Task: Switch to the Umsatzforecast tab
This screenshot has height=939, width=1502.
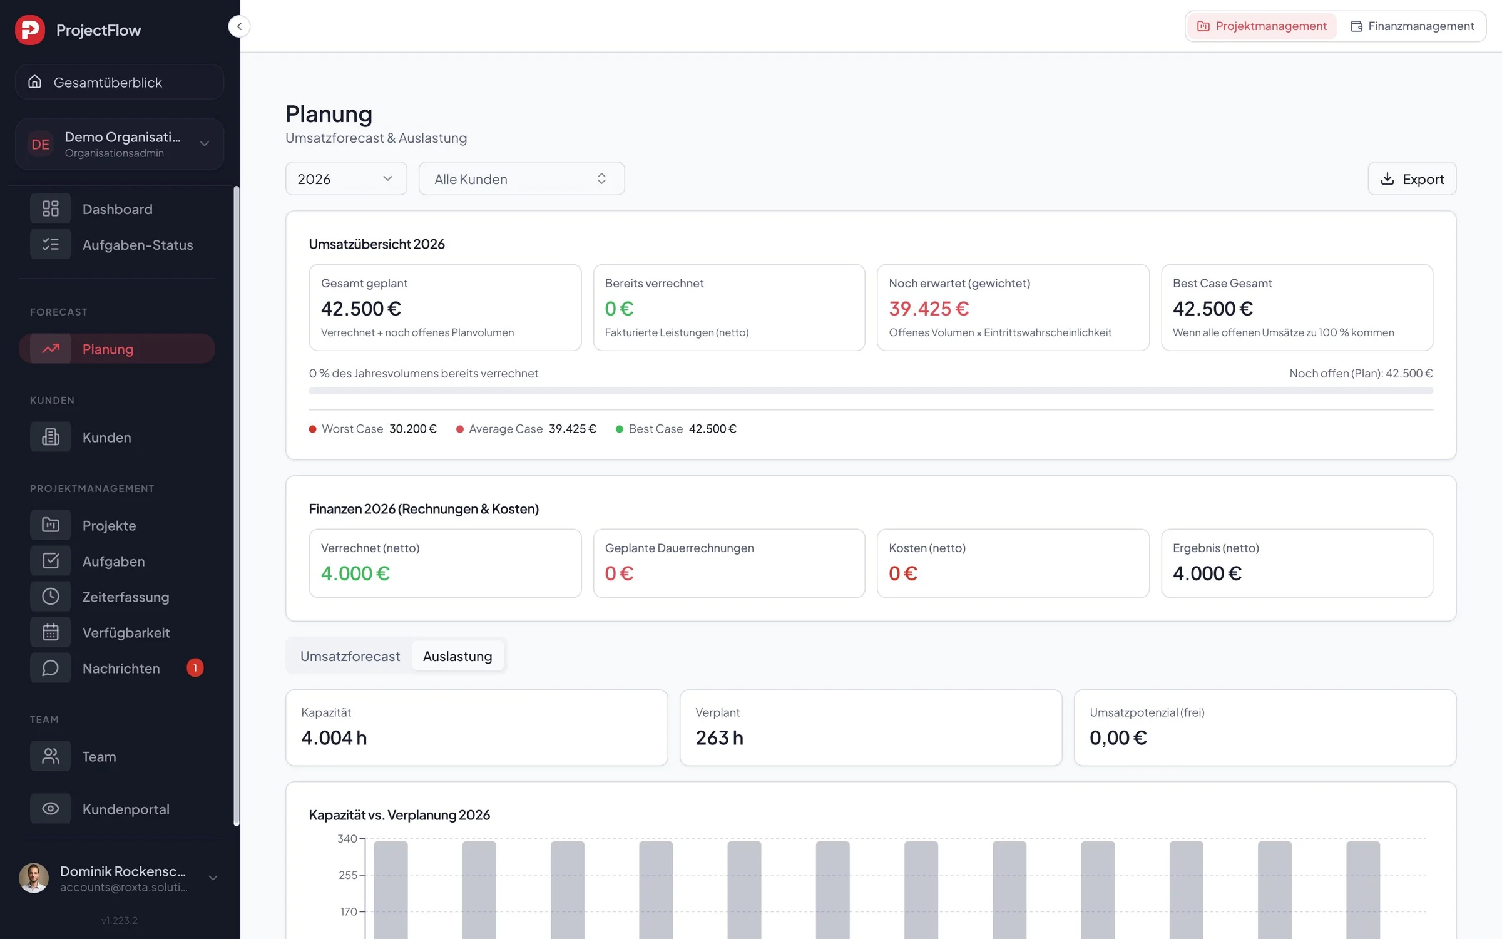Action: pyautogui.click(x=350, y=656)
